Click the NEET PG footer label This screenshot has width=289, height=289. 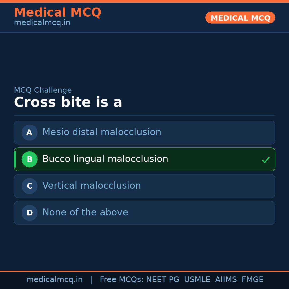(163, 280)
